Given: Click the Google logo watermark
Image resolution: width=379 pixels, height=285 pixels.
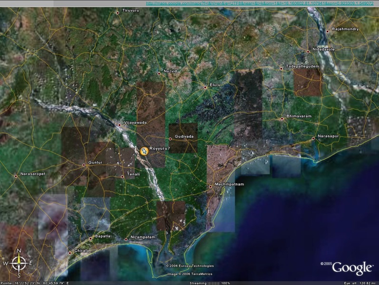Looking at the screenshot, I should pyautogui.click(x=352, y=268).
